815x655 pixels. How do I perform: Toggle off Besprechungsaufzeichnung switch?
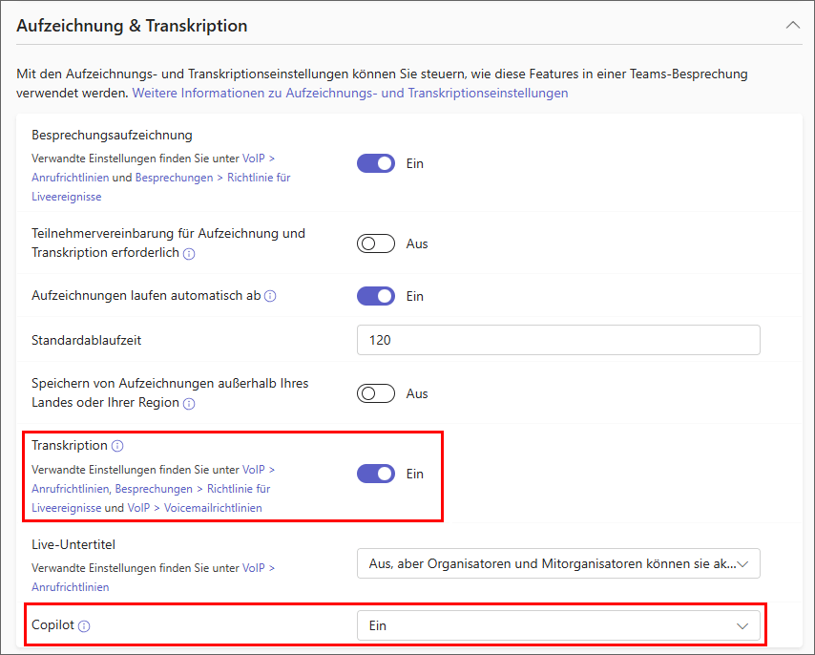pos(376,163)
